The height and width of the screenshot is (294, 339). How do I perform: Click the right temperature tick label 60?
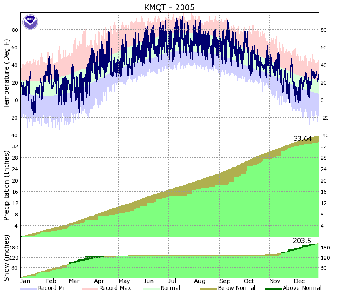323,47
